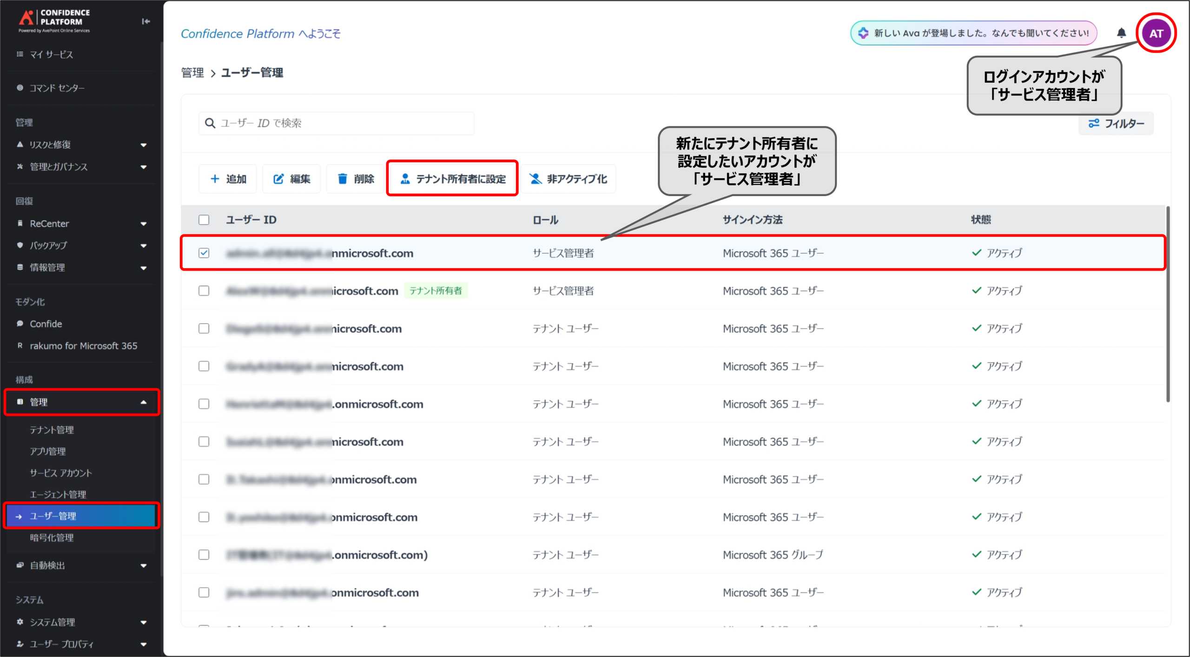The height and width of the screenshot is (657, 1190).
Task: Click the 追加 plus button
Action: (228, 179)
